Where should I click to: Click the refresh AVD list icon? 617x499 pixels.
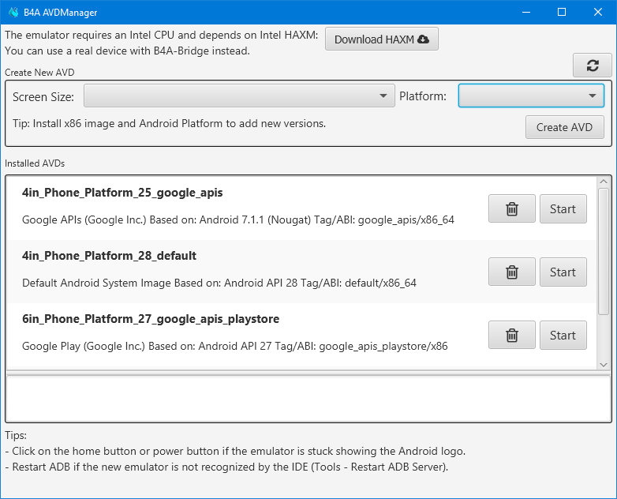(593, 66)
